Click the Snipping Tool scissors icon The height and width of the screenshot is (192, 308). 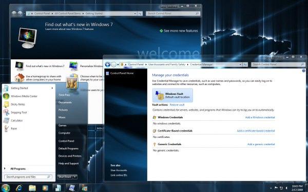pos(6,112)
